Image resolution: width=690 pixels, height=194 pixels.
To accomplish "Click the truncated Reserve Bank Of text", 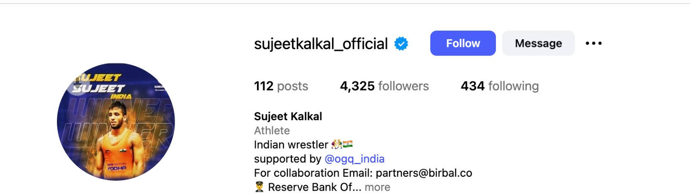I will (x=314, y=187).
